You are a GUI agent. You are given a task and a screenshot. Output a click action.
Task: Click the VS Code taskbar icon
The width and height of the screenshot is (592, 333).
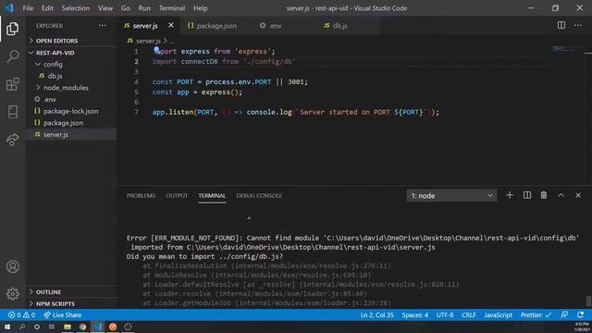coord(98,327)
